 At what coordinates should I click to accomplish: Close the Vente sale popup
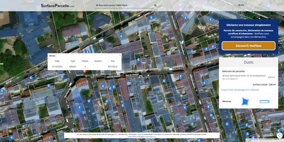(120, 55)
